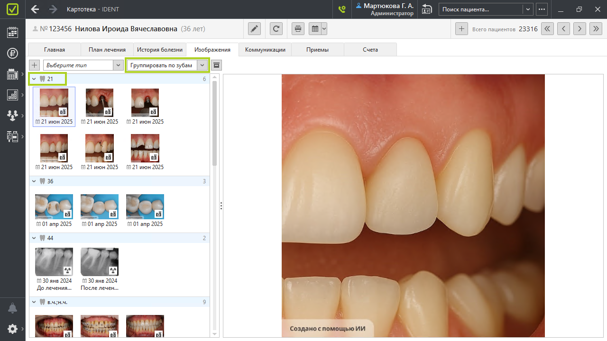This screenshot has width=607, height=341.
Task: Open the phone calls icon in title bar
Action: [341, 9]
